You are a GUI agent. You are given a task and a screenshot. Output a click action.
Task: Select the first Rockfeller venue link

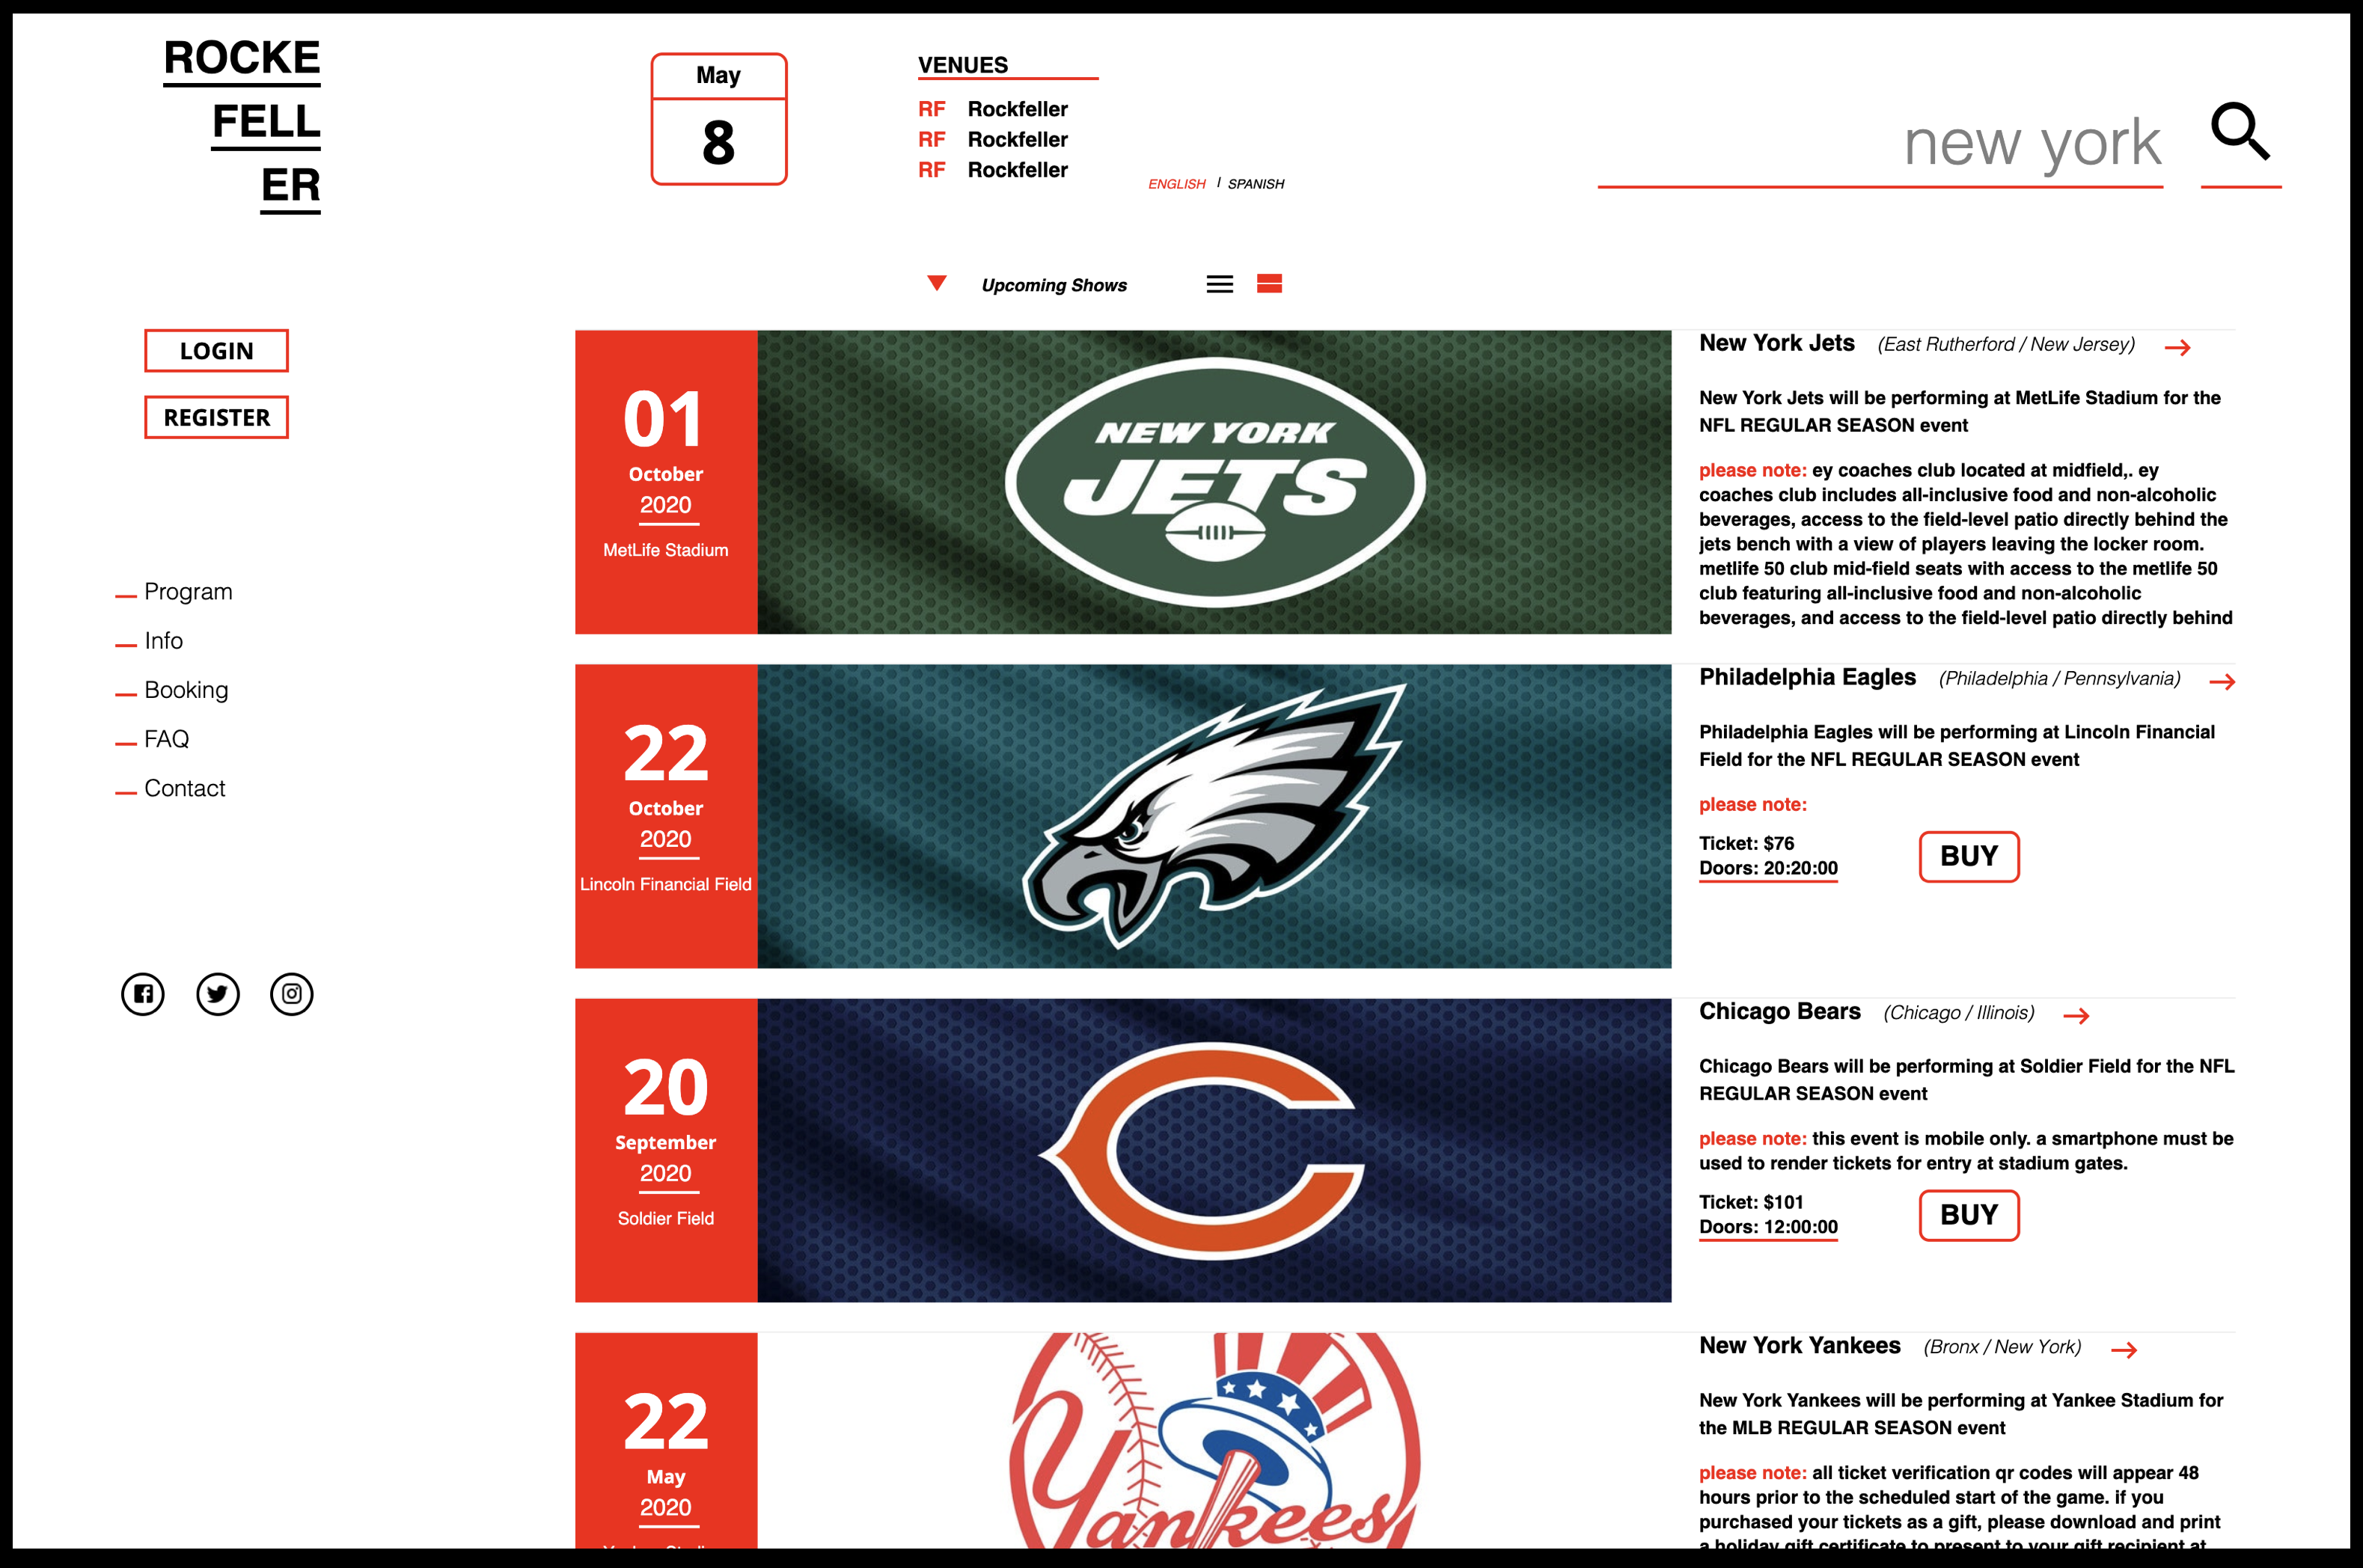point(1016,109)
